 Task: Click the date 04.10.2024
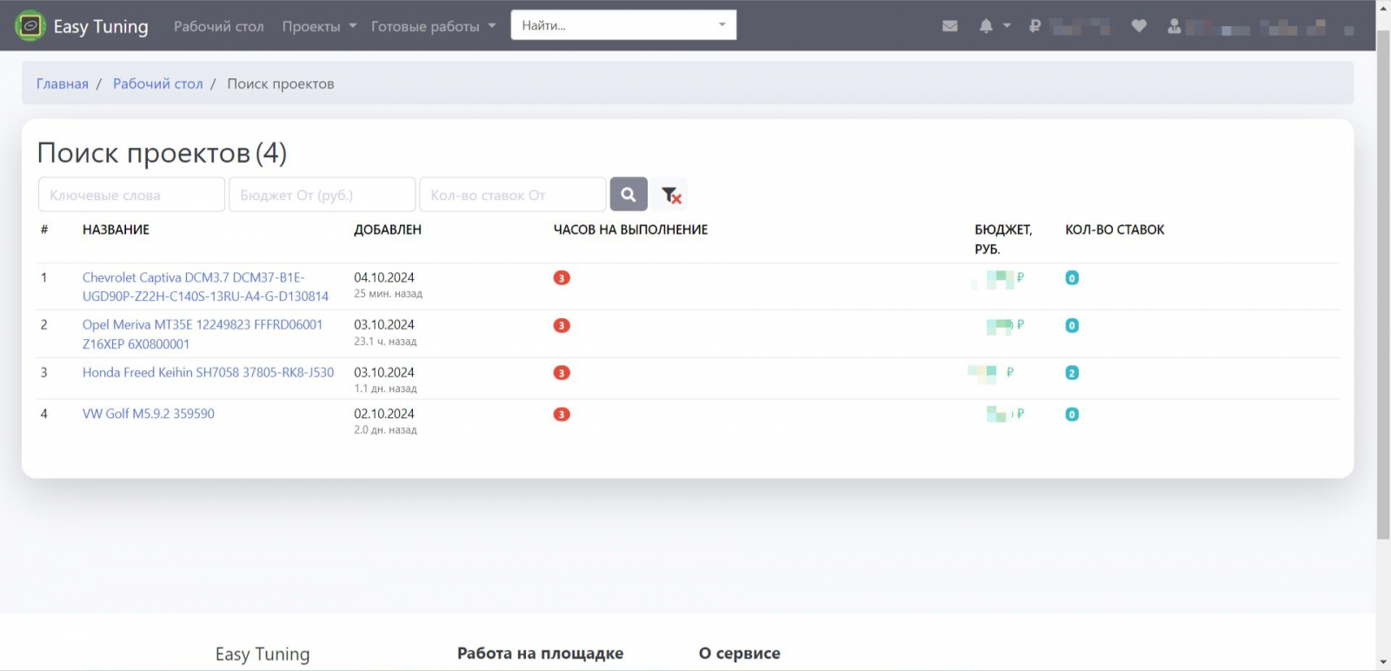(384, 277)
